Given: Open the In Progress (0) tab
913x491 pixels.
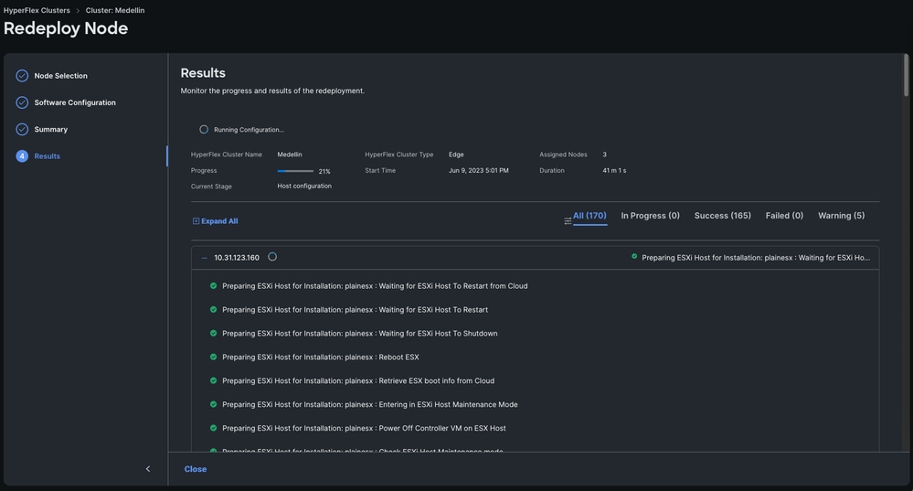Looking at the screenshot, I should click(650, 216).
